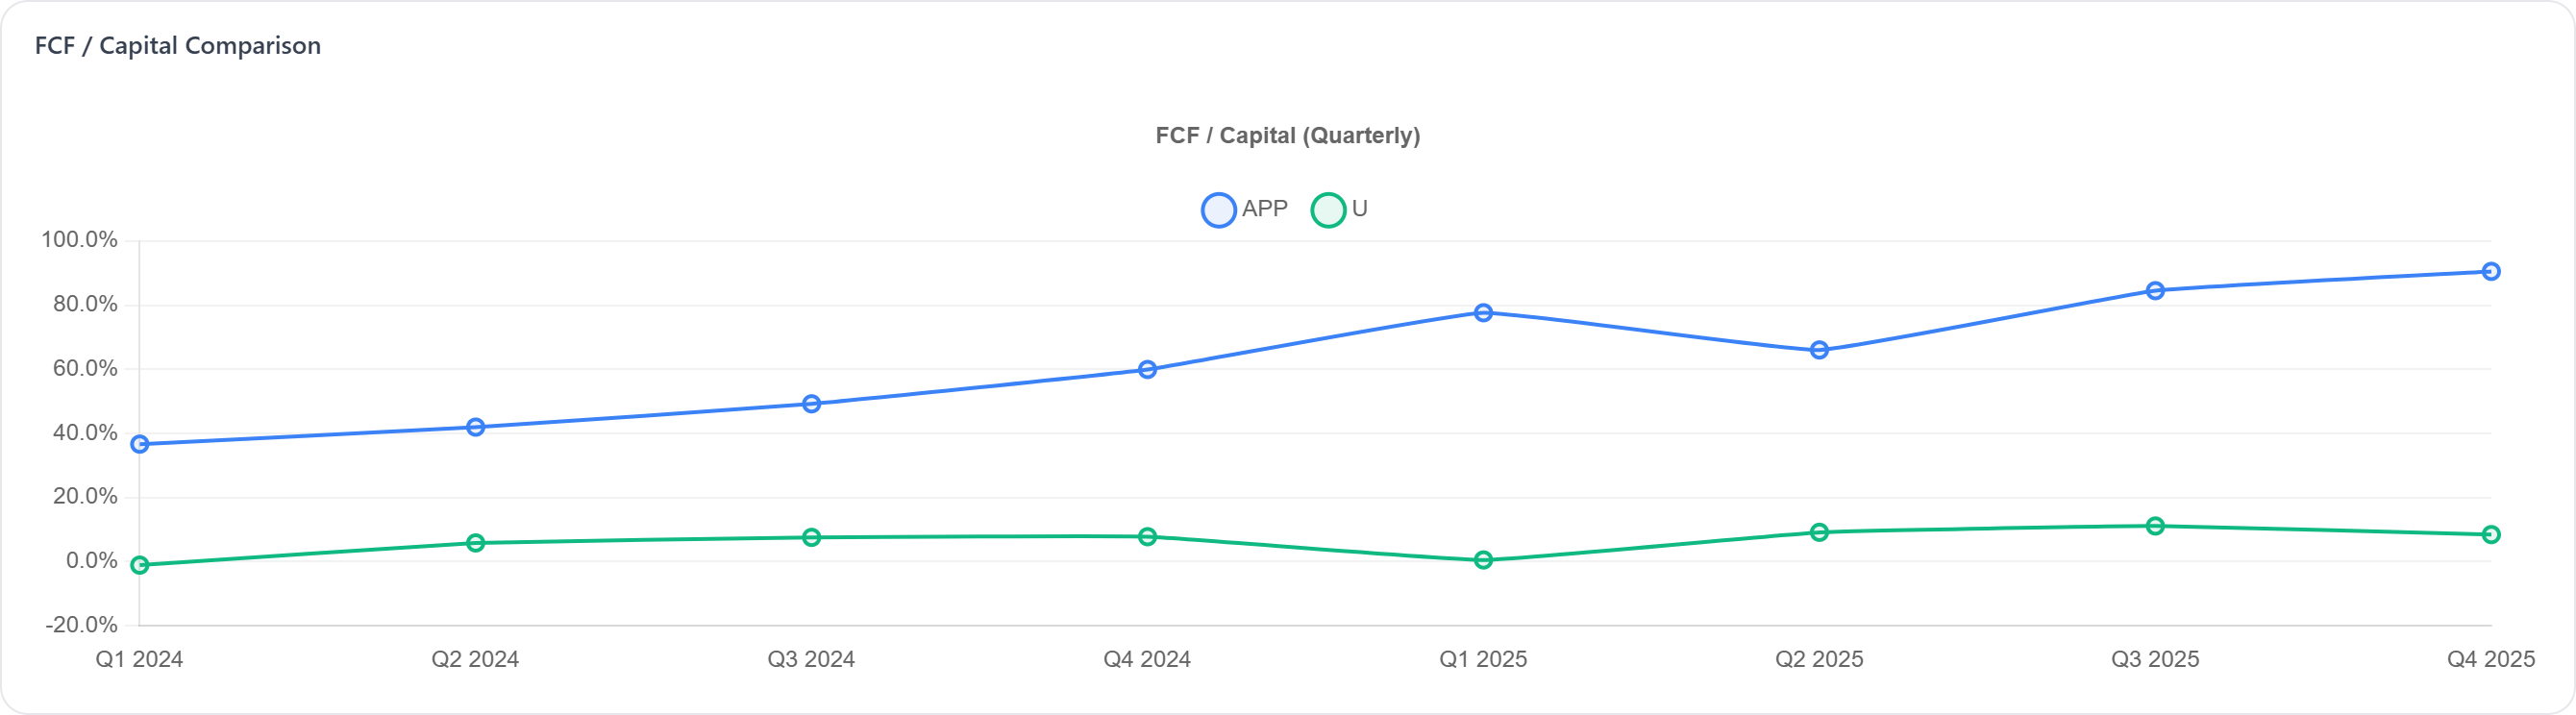The width and height of the screenshot is (2576, 715).
Task: Select U data point at Q3 2025
Action: point(2156,526)
